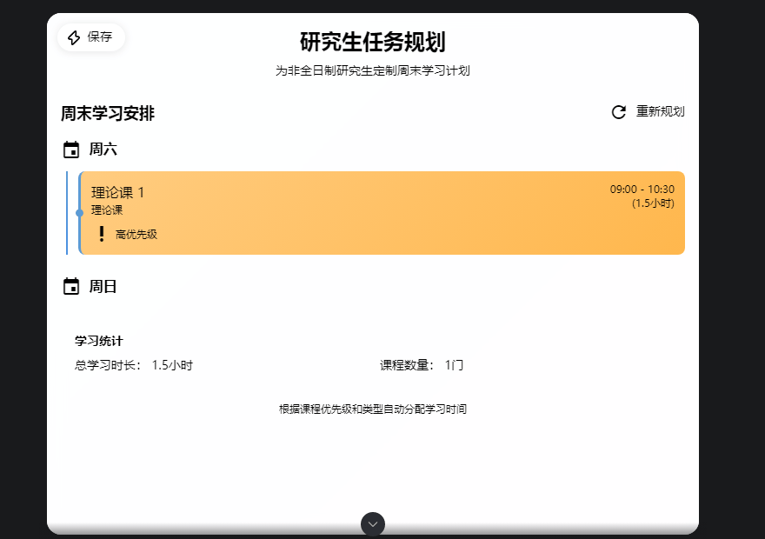Click the 周末学习安排 section heading

click(x=108, y=114)
